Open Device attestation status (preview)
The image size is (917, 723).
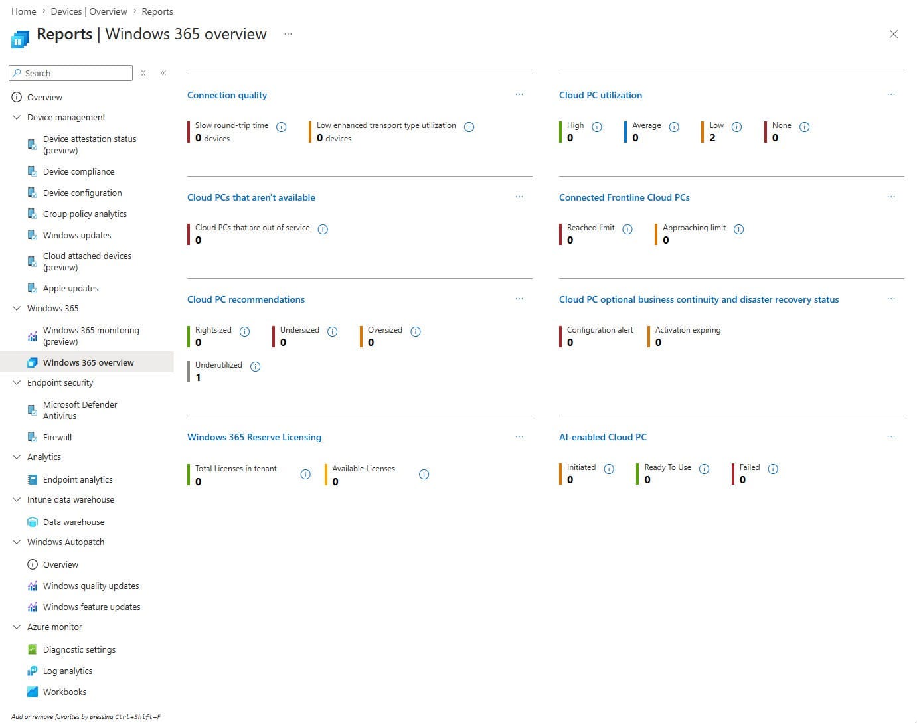[90, 145]
